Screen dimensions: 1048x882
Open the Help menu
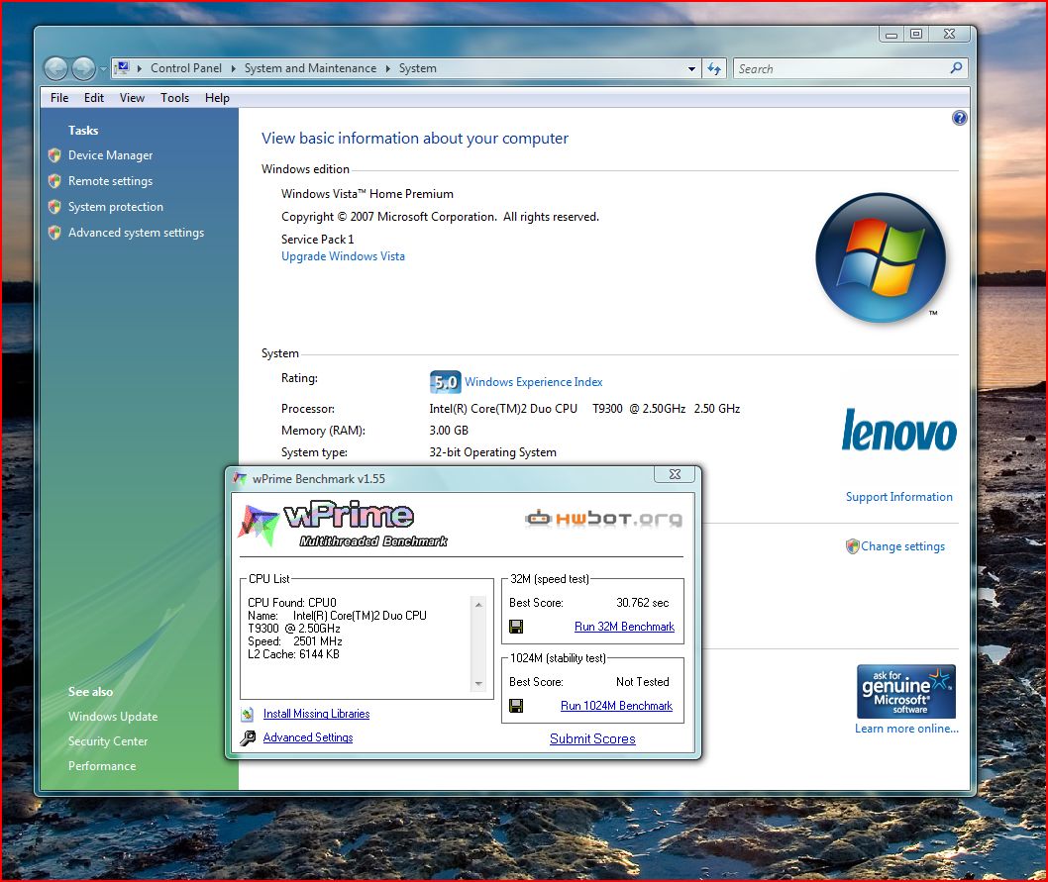[x=217, y=98]
